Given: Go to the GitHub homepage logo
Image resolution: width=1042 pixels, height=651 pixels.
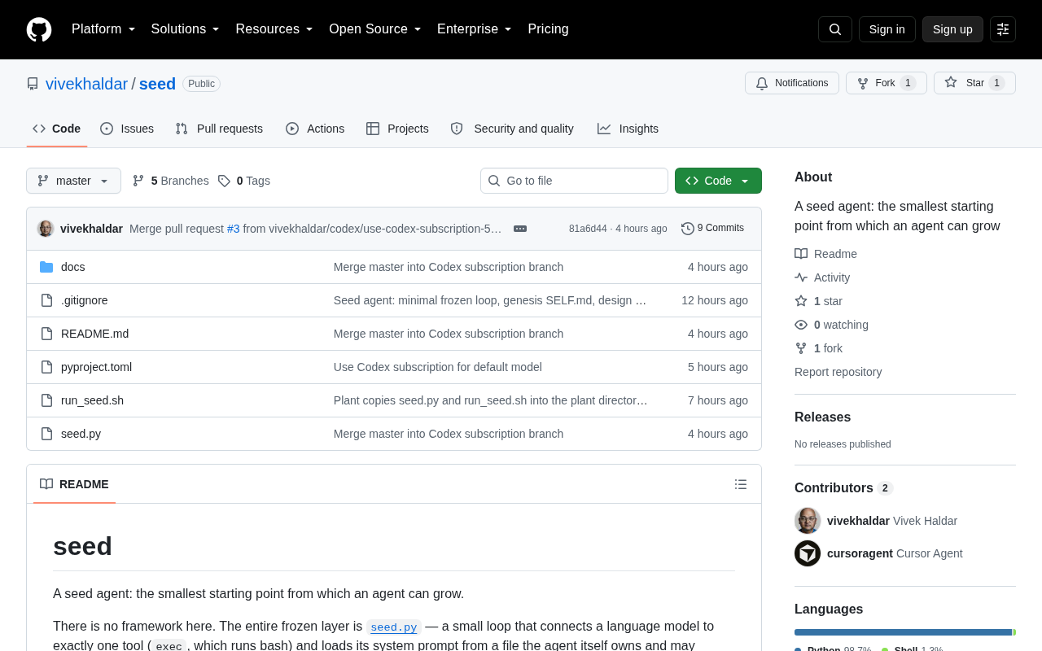Looking at the screenshot, I should (x=39, y=29).
